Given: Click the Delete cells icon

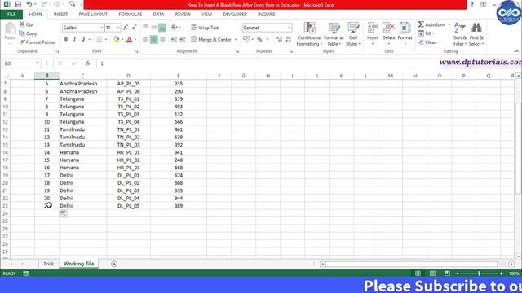Looking at the screenshot, I should pyautogui.click(x=388, y=28).
